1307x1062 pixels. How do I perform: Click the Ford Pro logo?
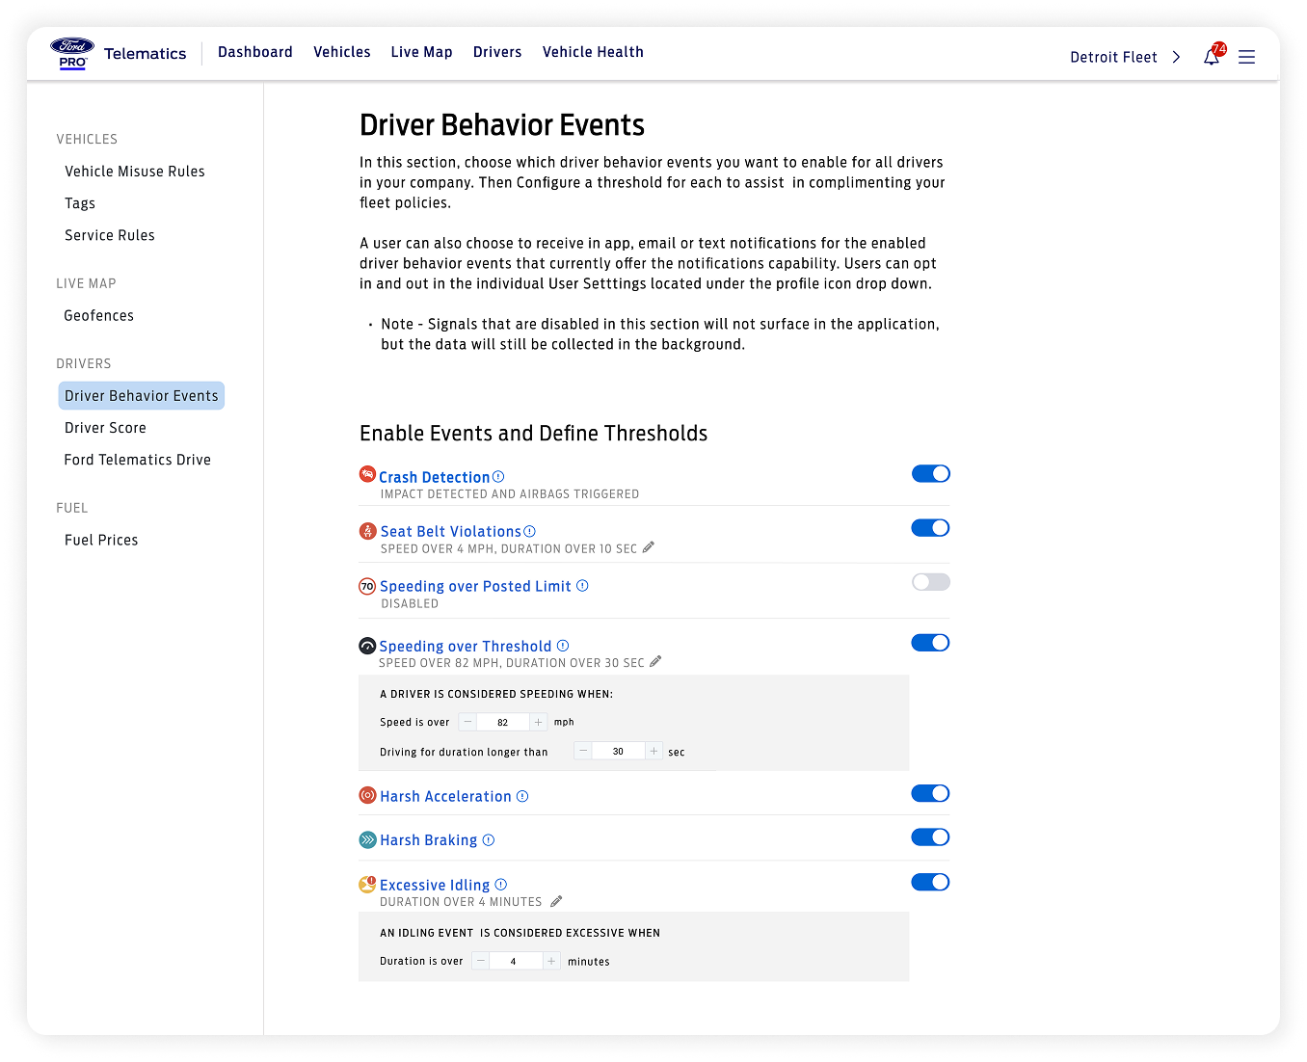(72, 53)
